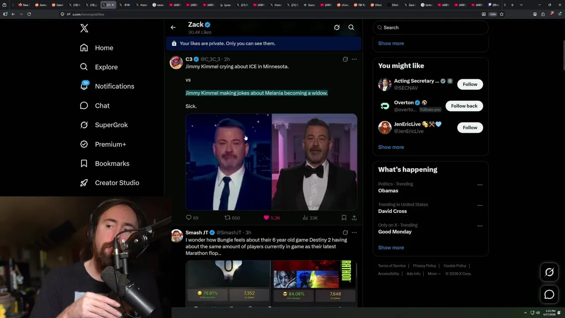The height and width of the screenshot is (318, 565).
Task: Click the taskbar clock
Action: coord(549,313)
